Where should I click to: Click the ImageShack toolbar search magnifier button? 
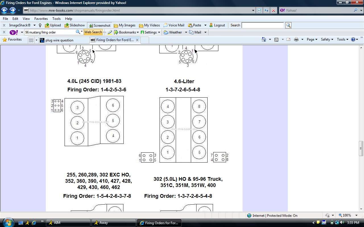pyautogui.click(x=288, y=25)
